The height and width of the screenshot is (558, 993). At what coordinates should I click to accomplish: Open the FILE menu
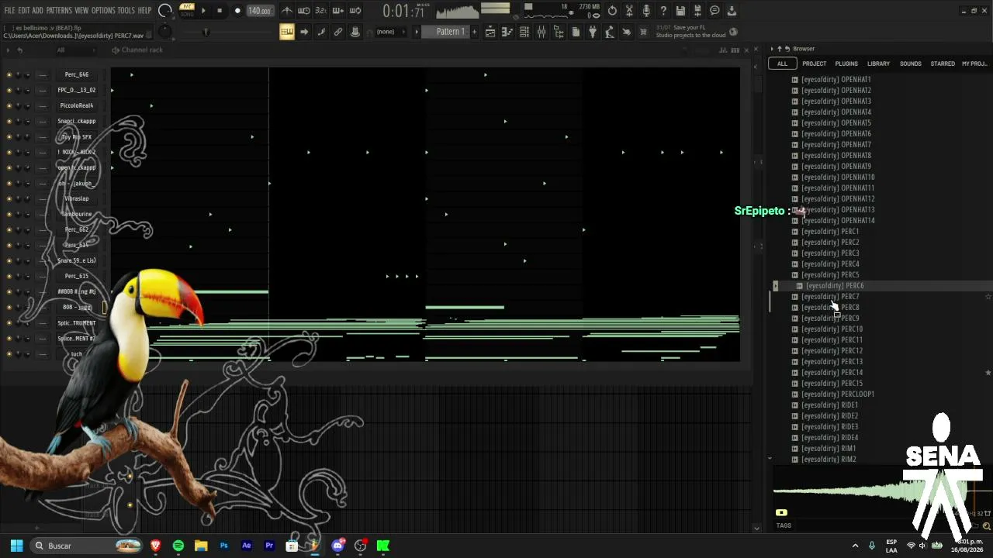(x=9, y=11)
